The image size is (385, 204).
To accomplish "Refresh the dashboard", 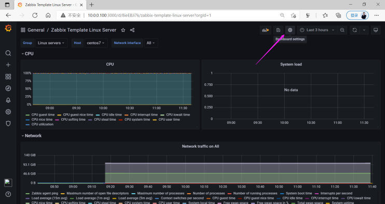I will tap(354, 30).
